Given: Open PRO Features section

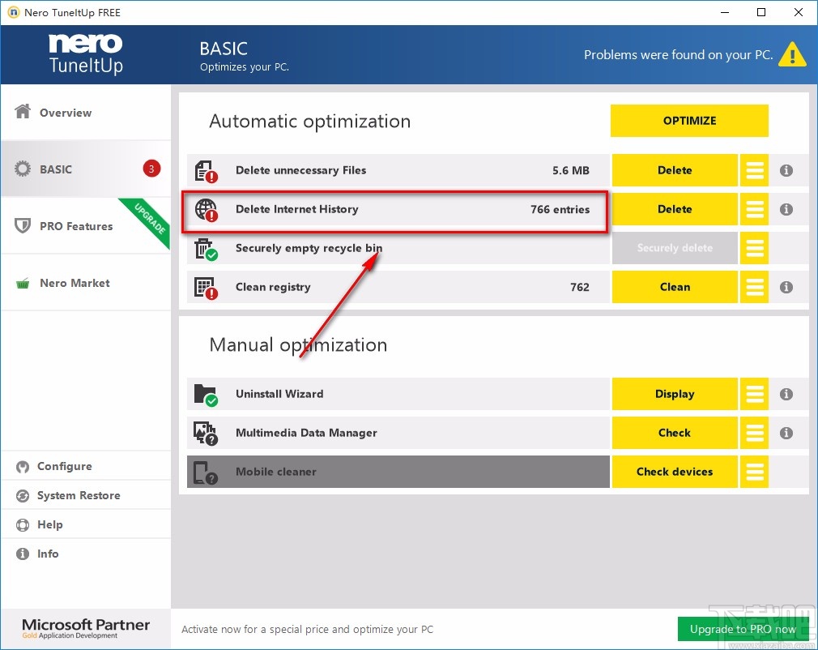Looking at the screenshot, I should click(x=86, y=226).
